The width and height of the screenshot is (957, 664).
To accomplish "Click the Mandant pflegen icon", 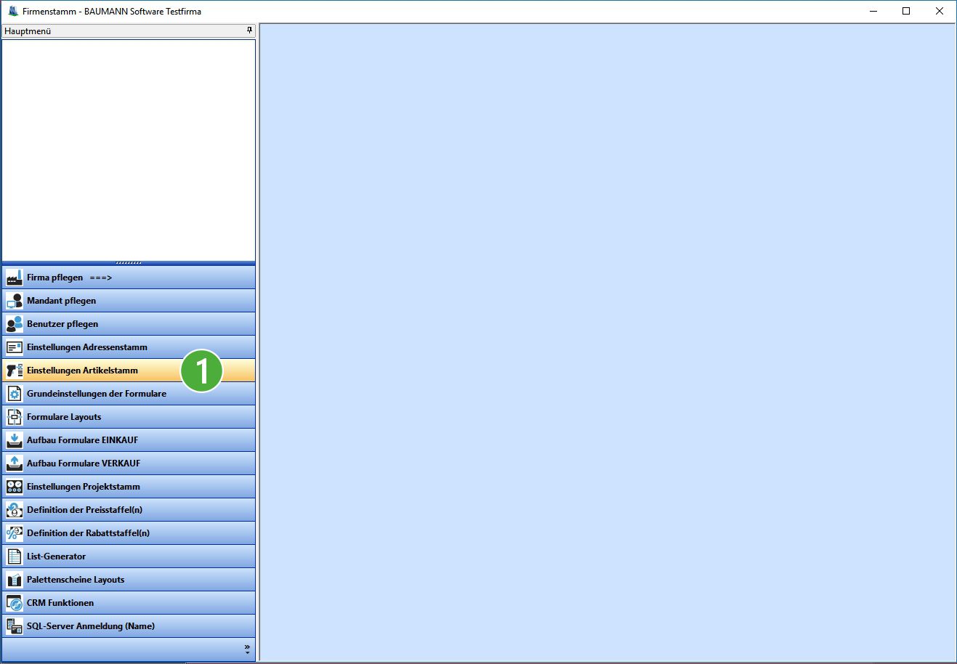I will pyautogui.click(x=15, y=301).
